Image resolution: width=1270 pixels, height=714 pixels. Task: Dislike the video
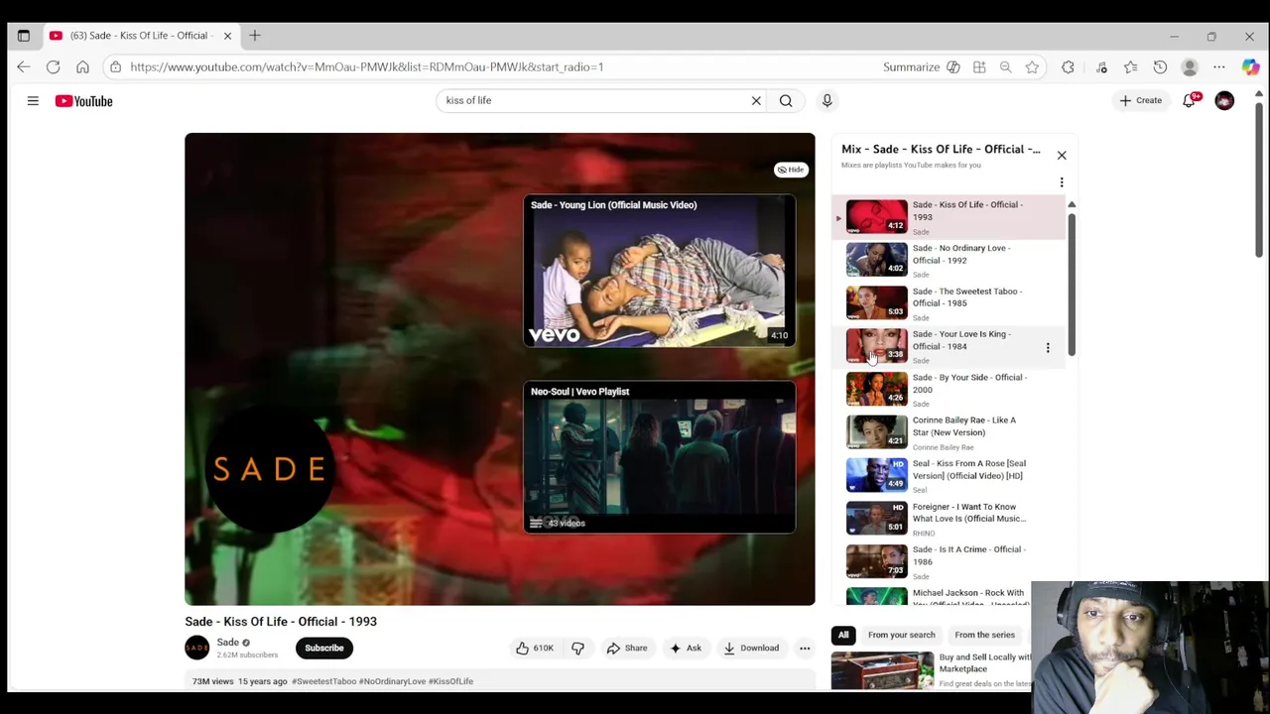coord(577,648)
